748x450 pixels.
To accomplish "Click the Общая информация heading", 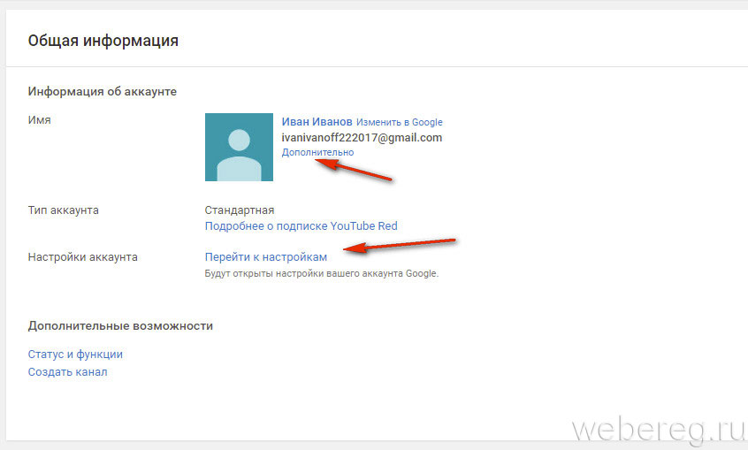I will pyautogui.click(x=103, y=41).
